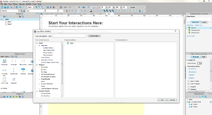Click the Widgets library search icon

pyautogui.click(x=16, y=57)
